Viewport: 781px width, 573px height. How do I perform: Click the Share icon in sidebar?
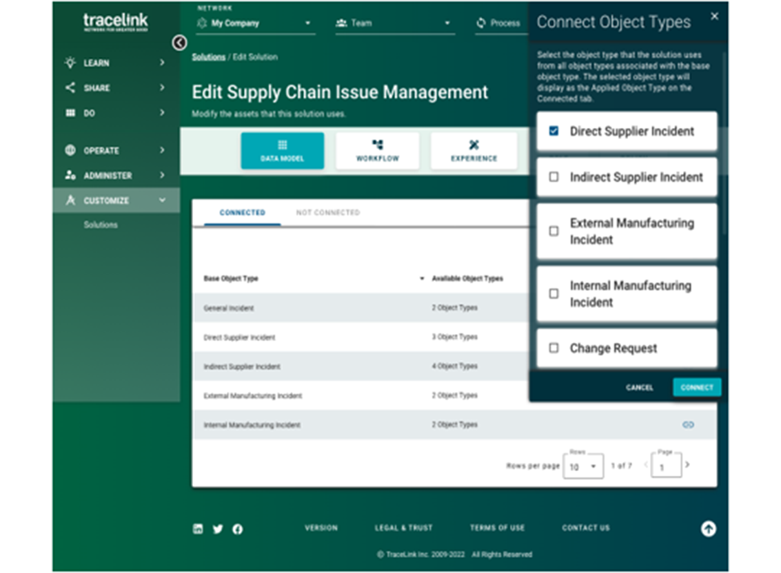point(70,87)
